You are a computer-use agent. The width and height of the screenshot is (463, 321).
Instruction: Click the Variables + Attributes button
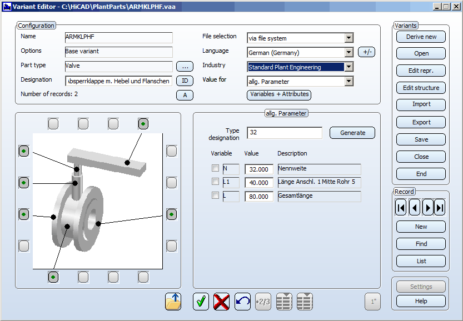pos(278,95)
